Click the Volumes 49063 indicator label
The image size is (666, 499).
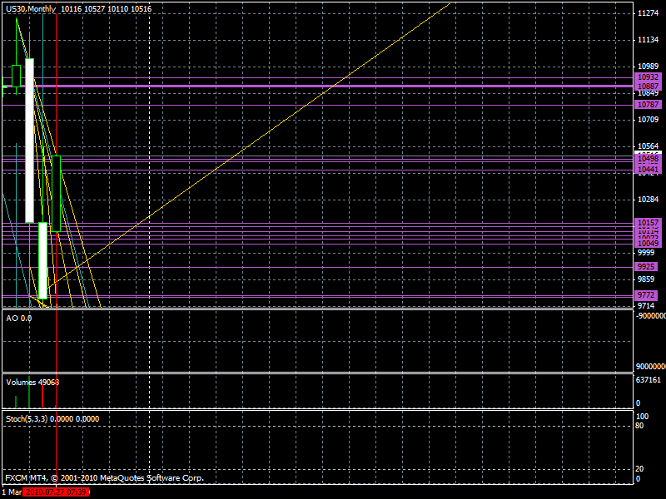32,383
